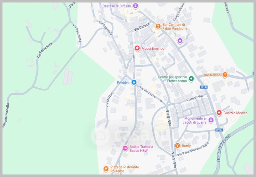The width and height of the screenshot is (256, 177).
Task: Click the Castello di Circello castle marker
Action: click(135, 6)
